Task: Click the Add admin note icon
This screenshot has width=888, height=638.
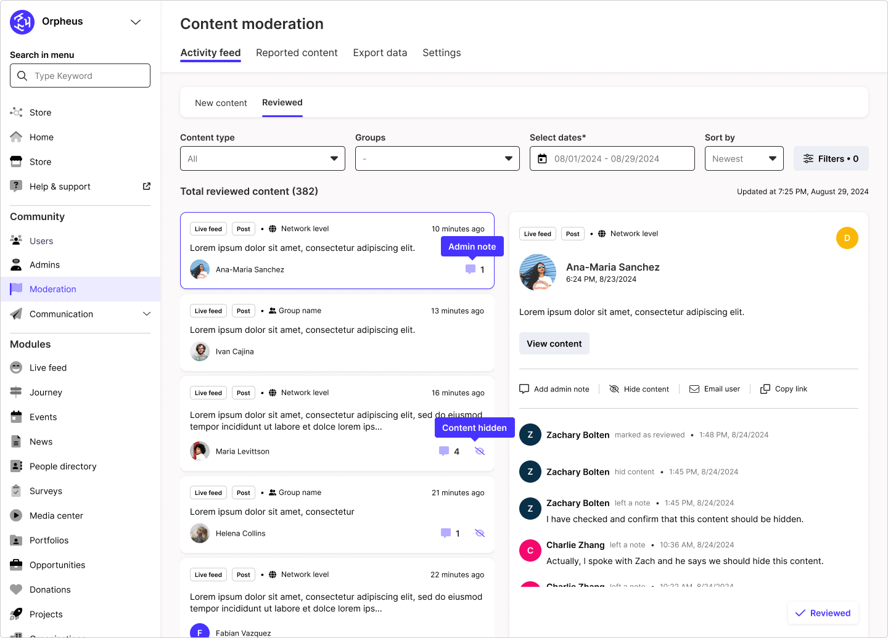Action: (524, 388)
